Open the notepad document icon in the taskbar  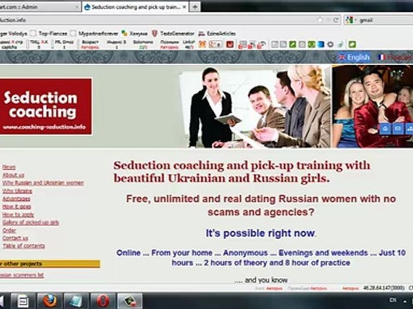coord(23,301)
